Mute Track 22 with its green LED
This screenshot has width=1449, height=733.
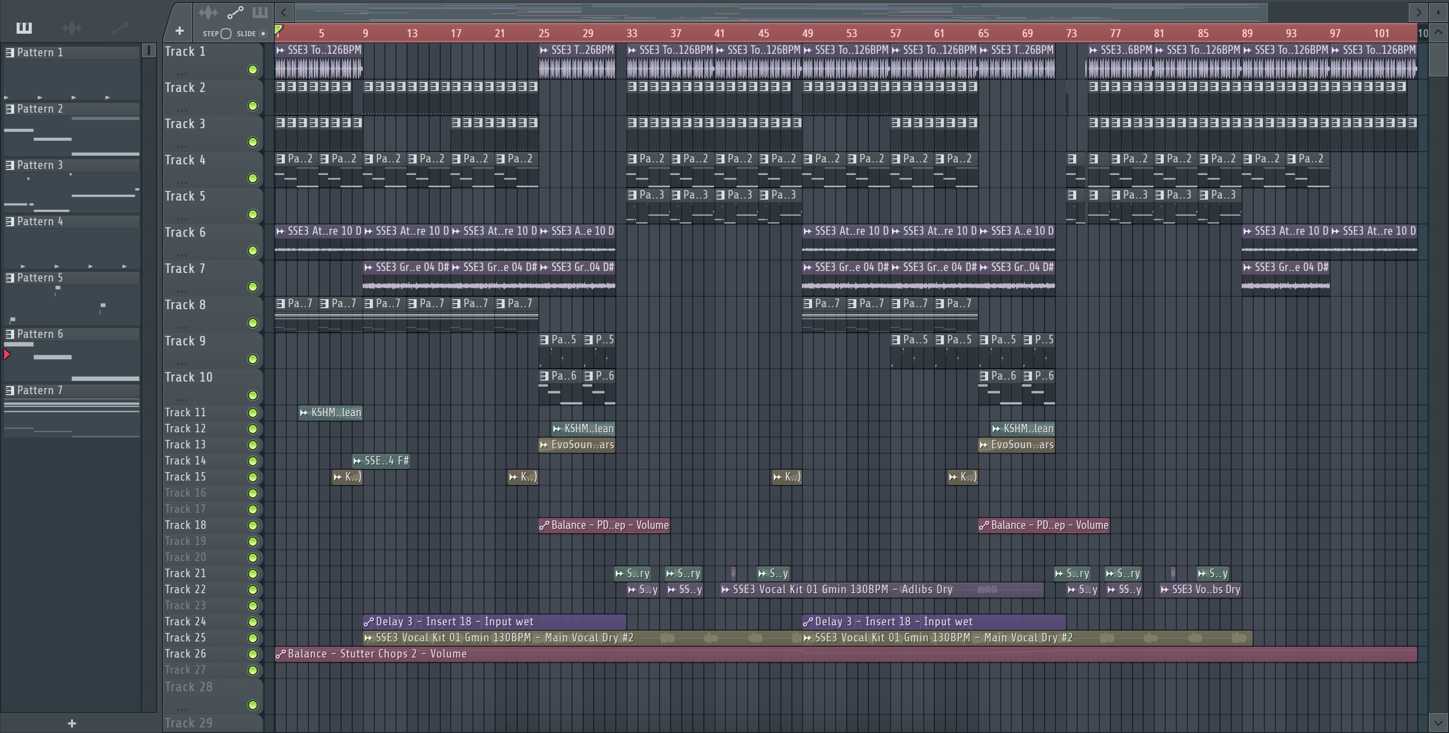point(253,590)
